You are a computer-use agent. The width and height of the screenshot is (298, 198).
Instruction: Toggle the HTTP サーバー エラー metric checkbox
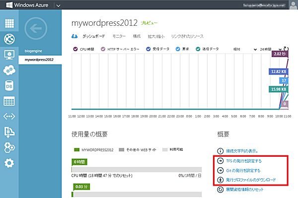pos(103,49)
